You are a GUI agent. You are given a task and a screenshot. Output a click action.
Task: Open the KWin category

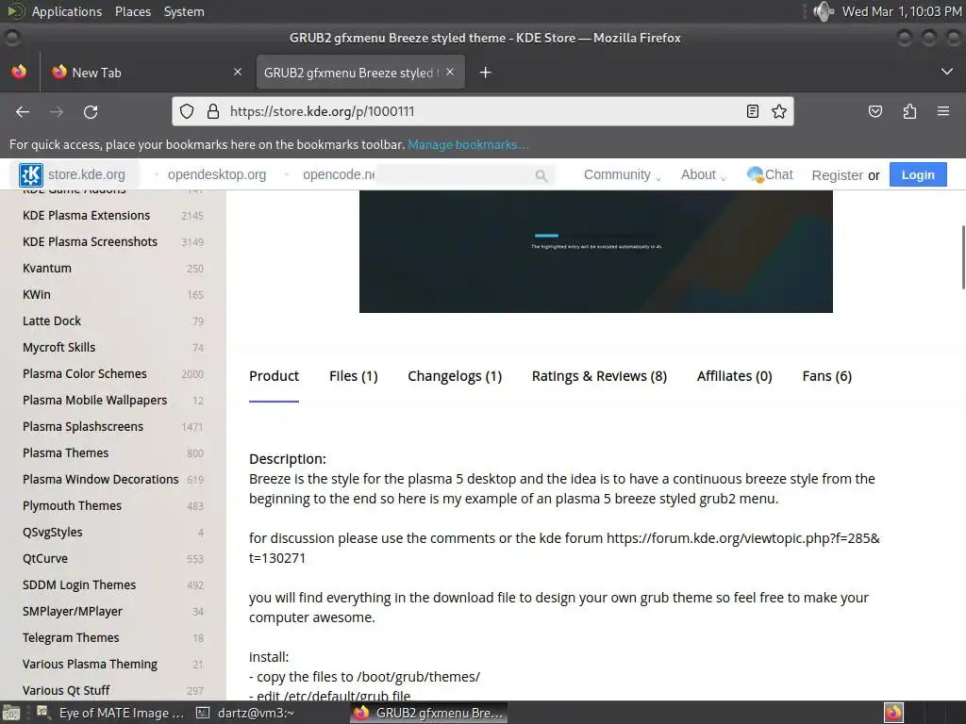37,295
